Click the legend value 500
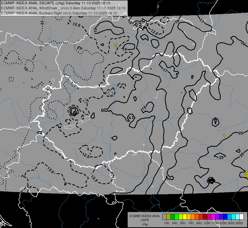Screen dimensions: 248x228 (x=183, y=223)
